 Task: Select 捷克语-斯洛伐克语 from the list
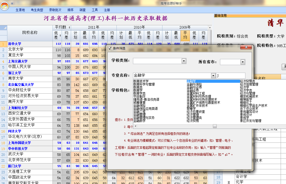146,99
